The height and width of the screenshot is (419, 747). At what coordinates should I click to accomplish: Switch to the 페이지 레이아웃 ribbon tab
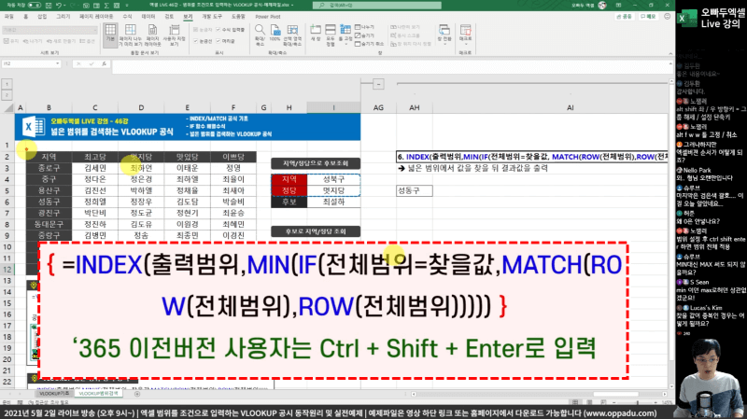[96, 17]
